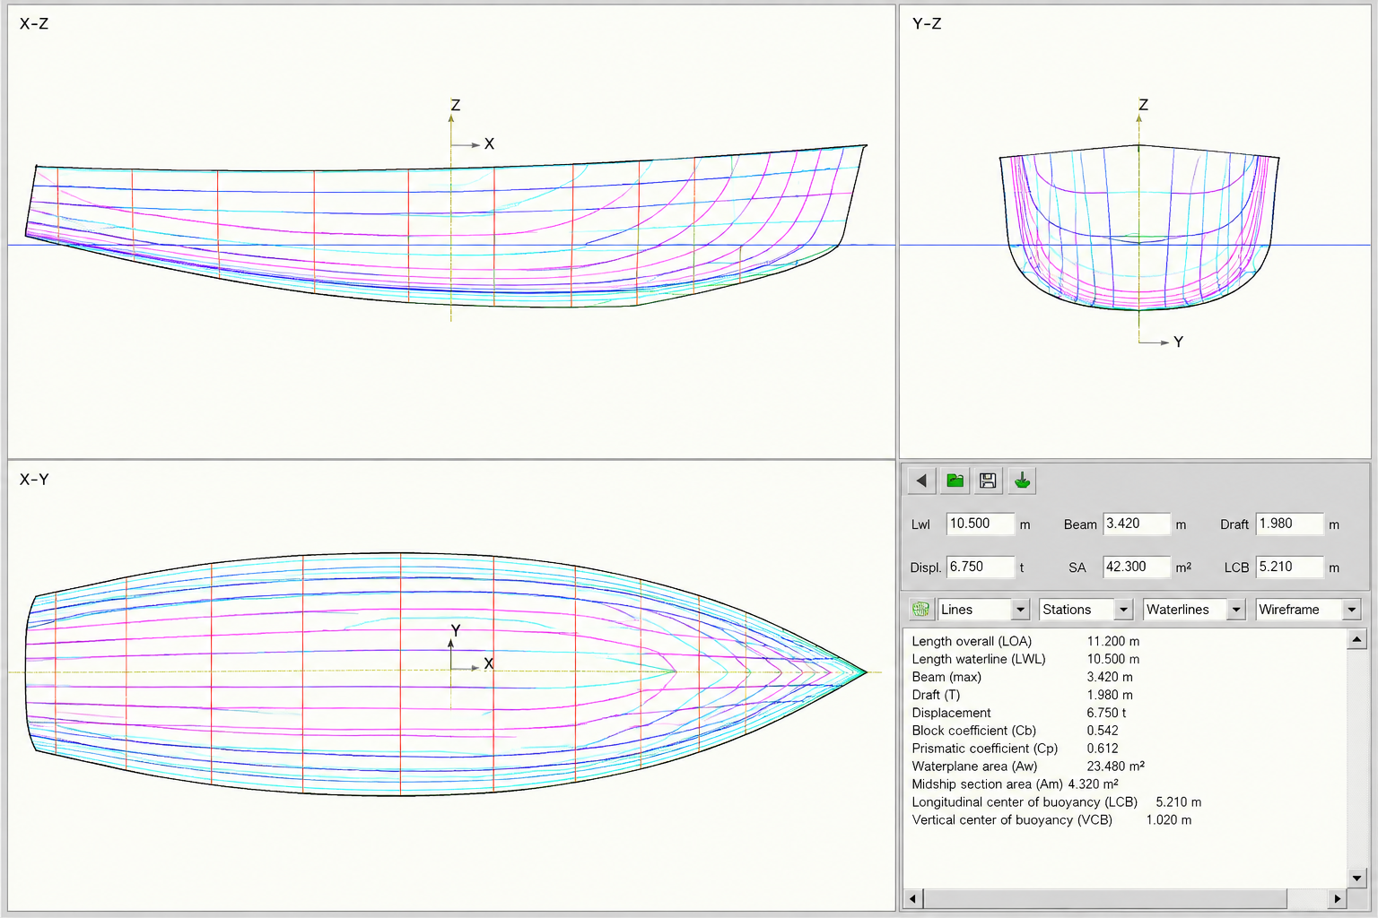The height and width of the screenshot is (918, 1378).
Task: Select the 'Length waterline (LWL)' row
Action: (1025, 659)
